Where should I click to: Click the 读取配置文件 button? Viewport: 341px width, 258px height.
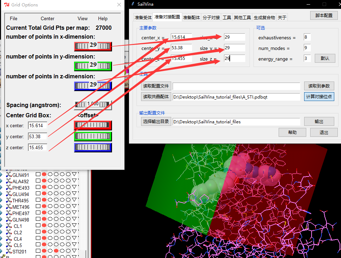click(156, 86)
